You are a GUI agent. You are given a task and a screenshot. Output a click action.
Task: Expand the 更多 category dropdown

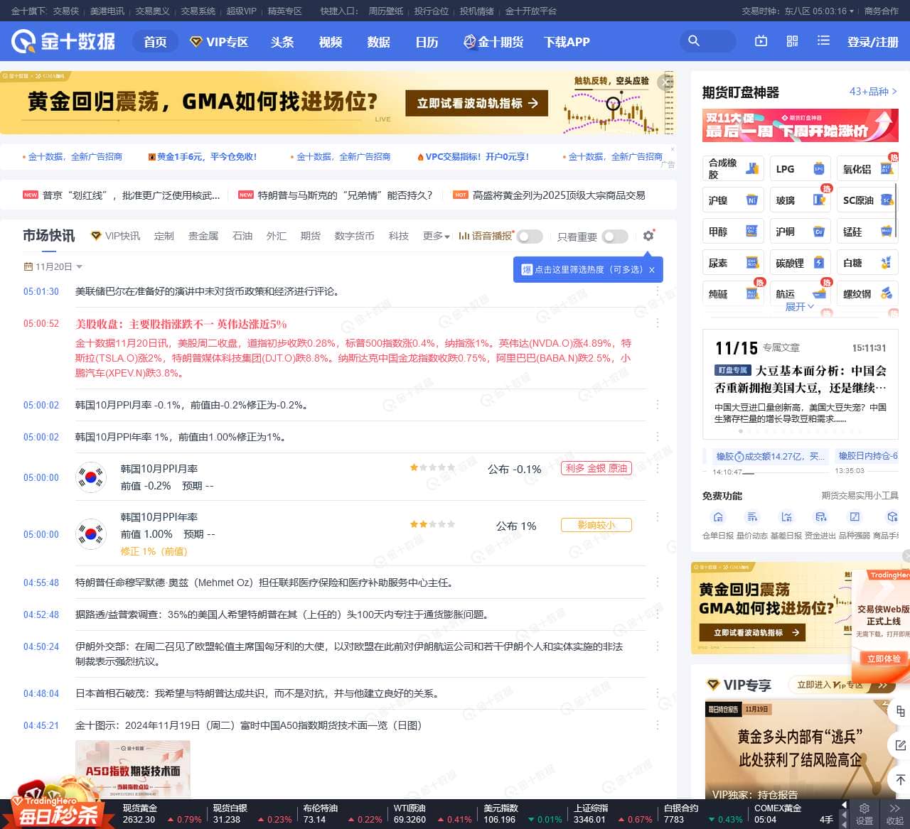tap(436, 236)
